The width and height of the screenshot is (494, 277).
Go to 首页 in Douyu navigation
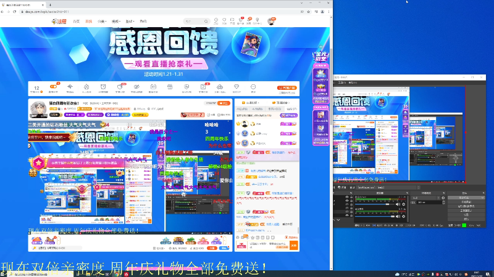[76, 22]
